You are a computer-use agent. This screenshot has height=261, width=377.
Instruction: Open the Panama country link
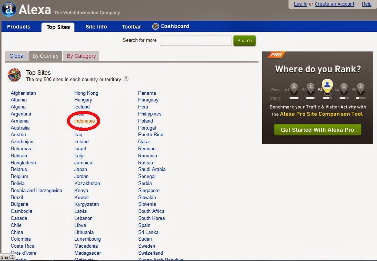(147, 93)
